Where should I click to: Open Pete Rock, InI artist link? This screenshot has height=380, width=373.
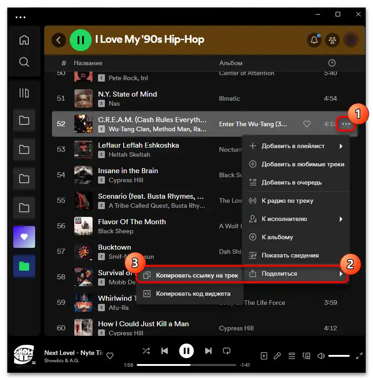(x=128, y=78)
